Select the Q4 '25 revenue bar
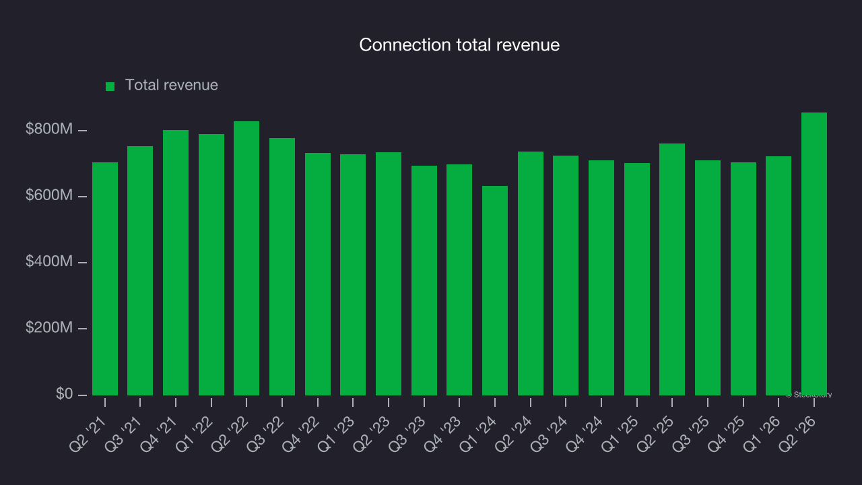 743,279
